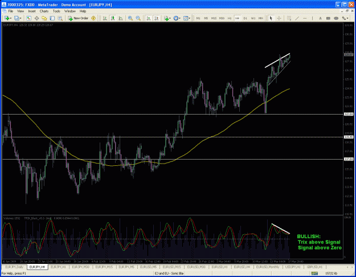Select the Crosshair tool

pos(279,18)
